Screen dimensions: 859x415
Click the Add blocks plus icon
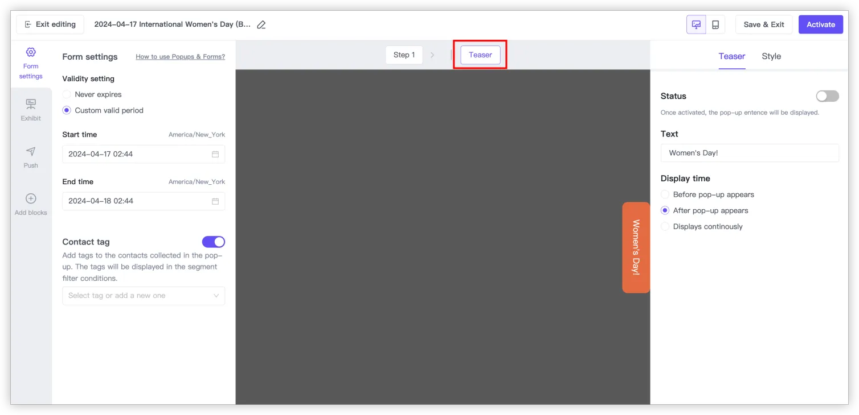pyautogui.click(x=31, y=198)
